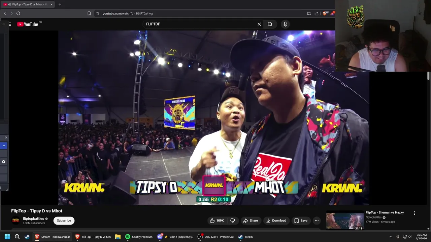Click the tray microphone icon
This screenshot has height=242, width=431.
398,237
